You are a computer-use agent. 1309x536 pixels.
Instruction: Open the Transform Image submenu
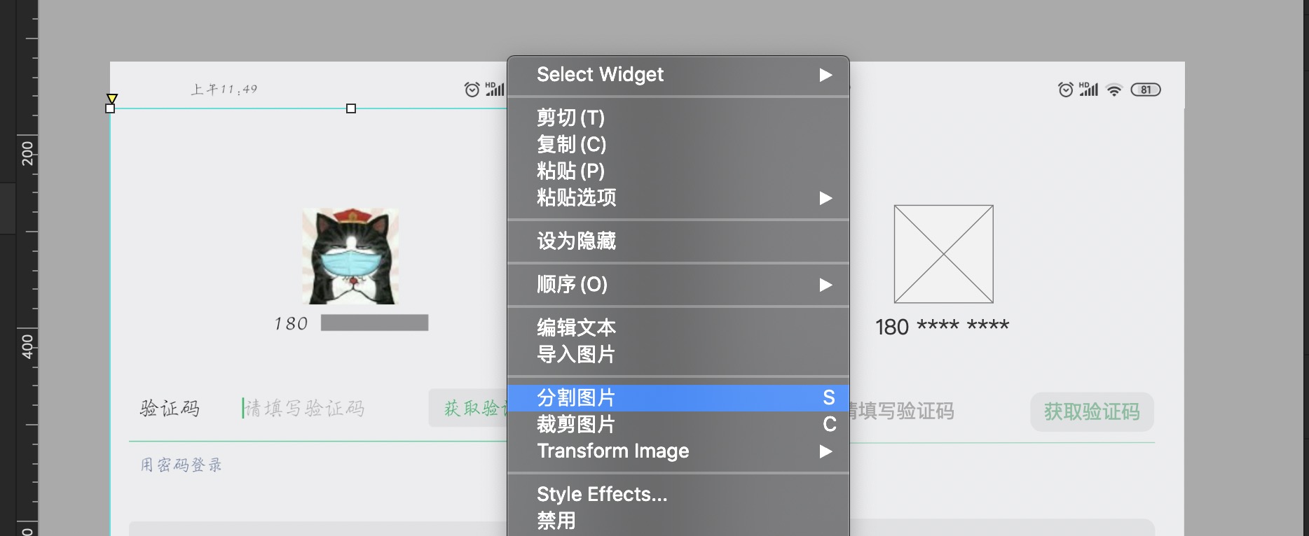tap(677, 451)
